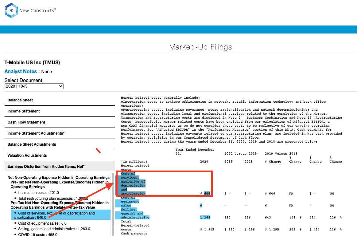Click the '2019 Versus 2018' column header
The height and width of the screenshot is (236, 357).
tap(281, 154)
